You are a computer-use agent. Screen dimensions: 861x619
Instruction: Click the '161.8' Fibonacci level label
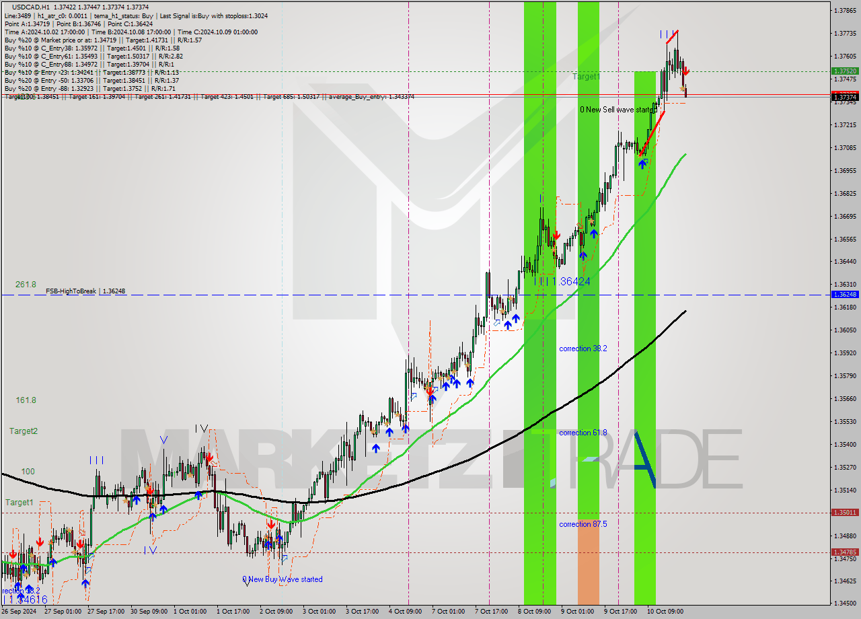pos(26,400)
